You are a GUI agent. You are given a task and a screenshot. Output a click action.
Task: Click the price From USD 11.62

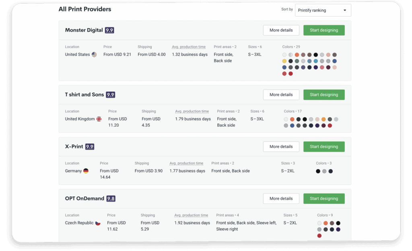[x=116, y=226]
